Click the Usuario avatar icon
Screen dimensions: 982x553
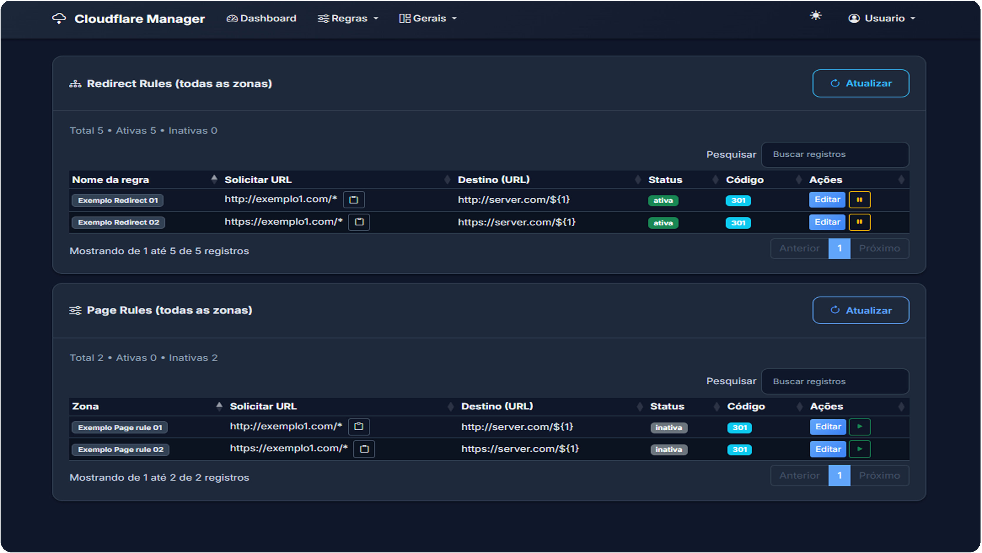tap(854, 18)
